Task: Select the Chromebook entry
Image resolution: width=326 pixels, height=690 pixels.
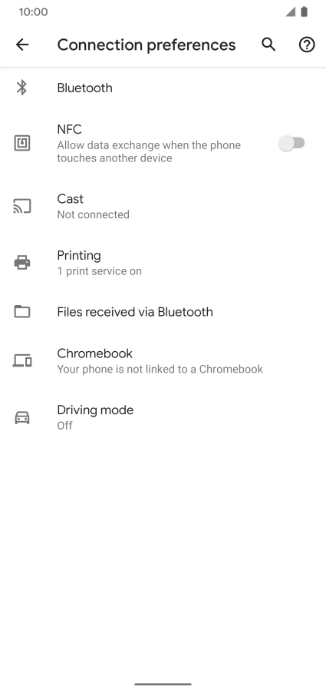Action: pyautogui.click(x=163, y=361)
